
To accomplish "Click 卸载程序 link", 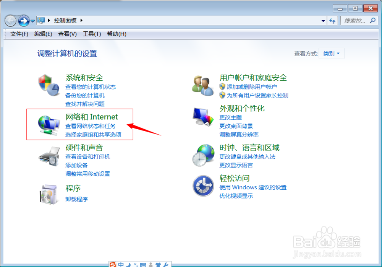I will pyautogui.click(x=76, y=199).
